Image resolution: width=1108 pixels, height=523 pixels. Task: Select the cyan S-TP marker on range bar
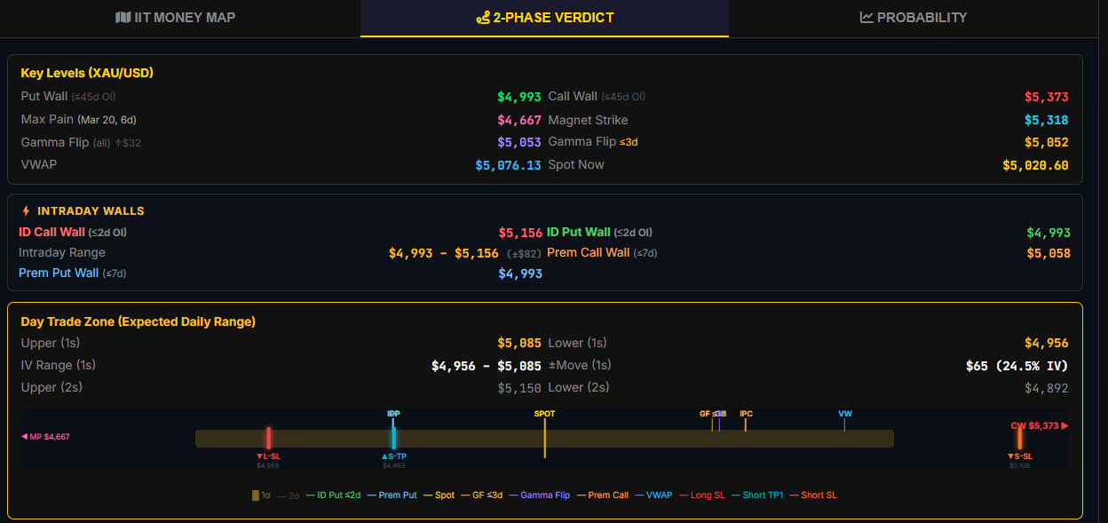(x=393, y=438)
